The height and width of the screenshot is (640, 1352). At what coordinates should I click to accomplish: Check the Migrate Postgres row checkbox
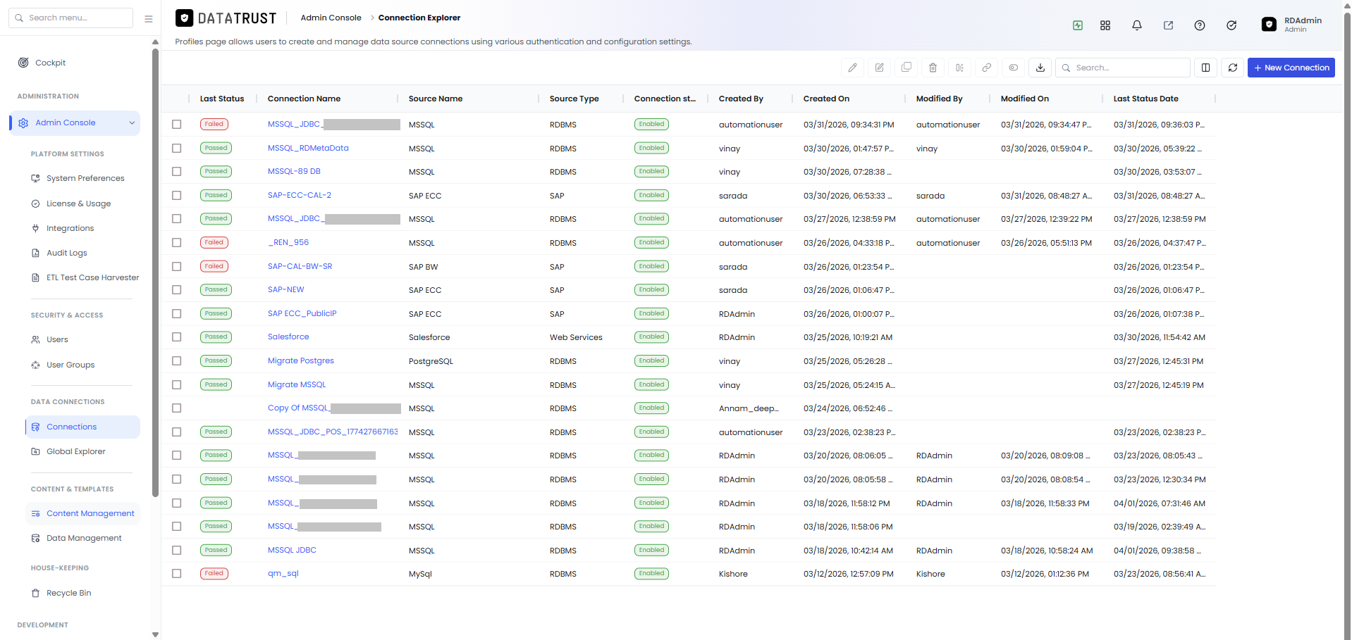176,360
